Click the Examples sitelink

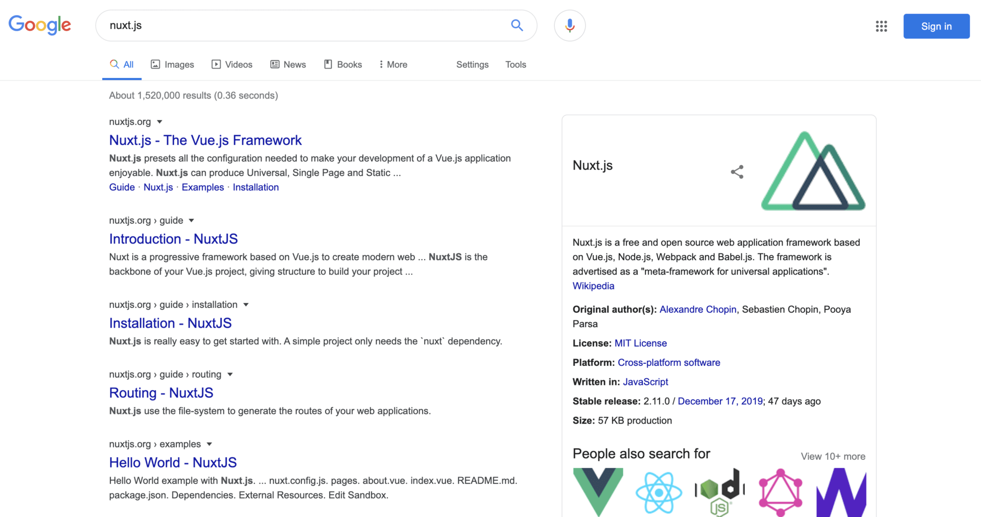pos(203,187)
